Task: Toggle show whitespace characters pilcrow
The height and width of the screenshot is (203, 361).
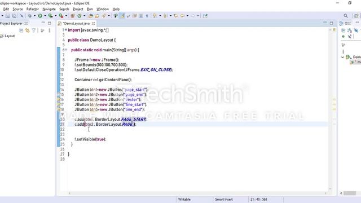Action: click(x=147, y=16)
